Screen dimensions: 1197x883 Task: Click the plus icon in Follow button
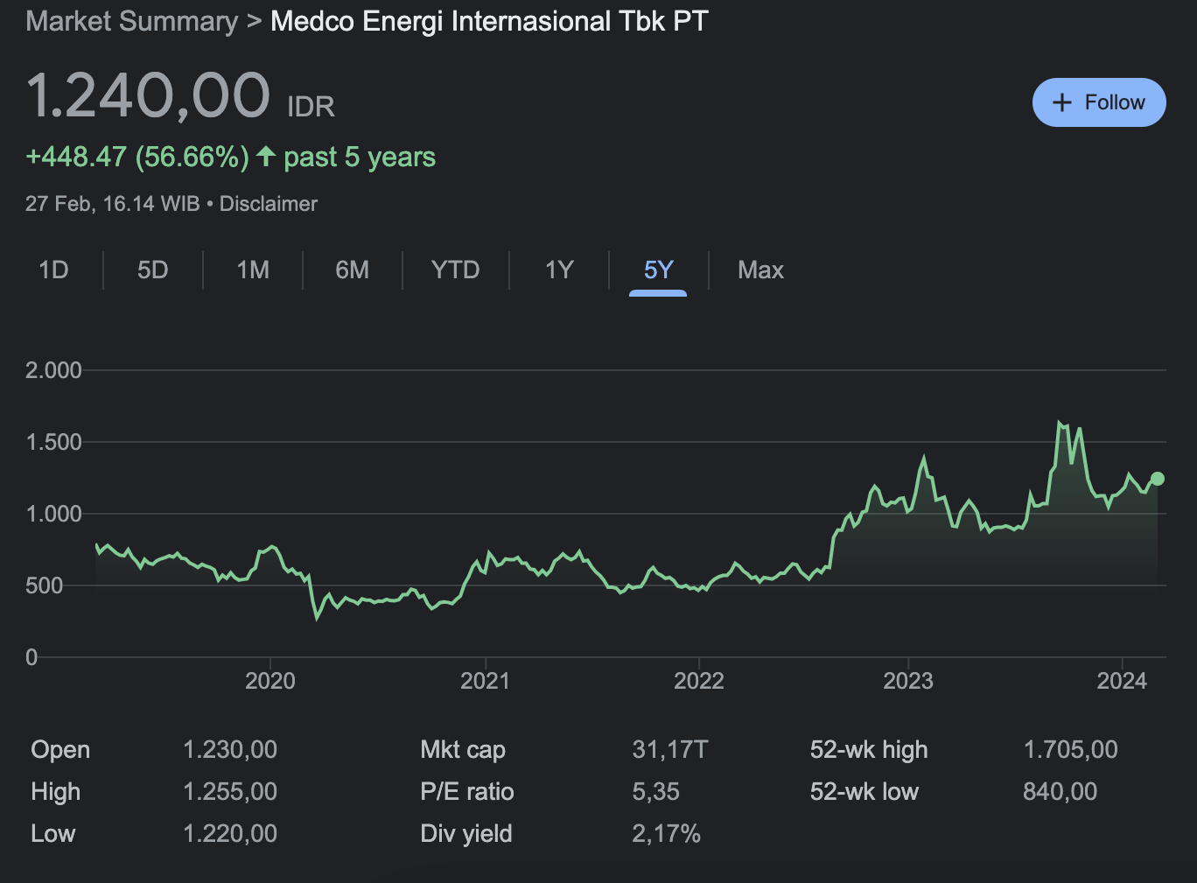click(x=1061, y=102)
